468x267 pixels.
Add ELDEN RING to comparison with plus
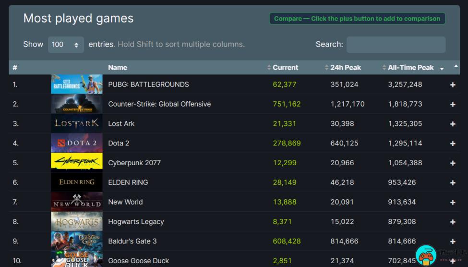pyautogui.click(x=453, y=183)
